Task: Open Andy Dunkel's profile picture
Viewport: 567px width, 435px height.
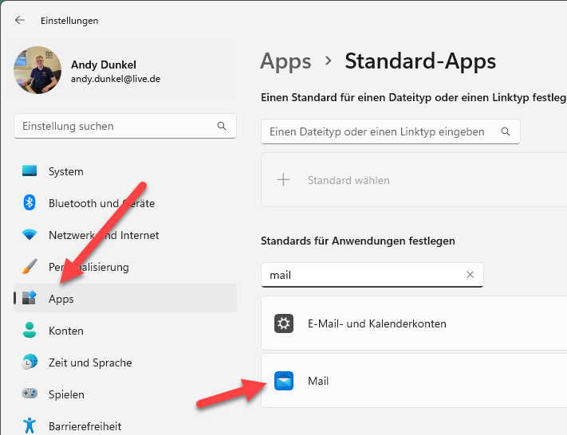Action: pos(37,70)
